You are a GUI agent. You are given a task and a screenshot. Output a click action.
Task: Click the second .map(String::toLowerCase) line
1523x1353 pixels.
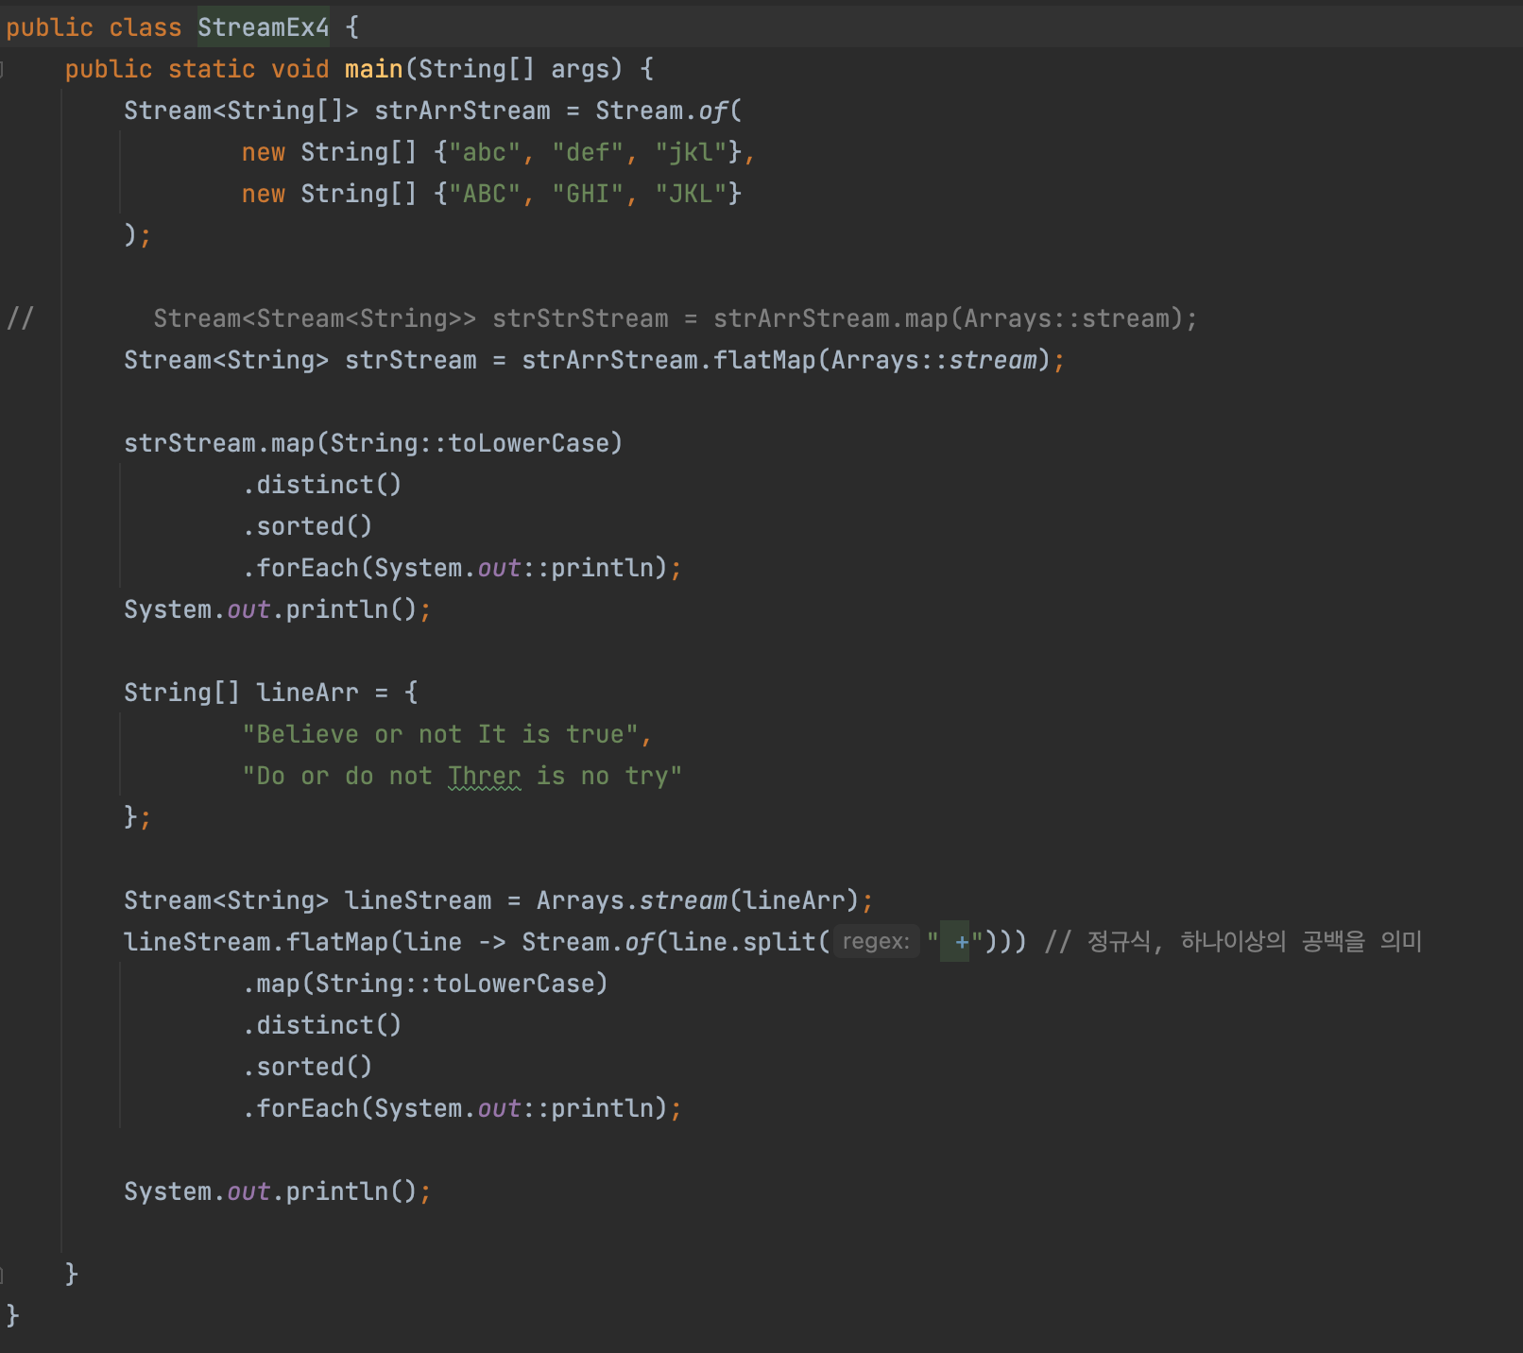coord(425,984)
